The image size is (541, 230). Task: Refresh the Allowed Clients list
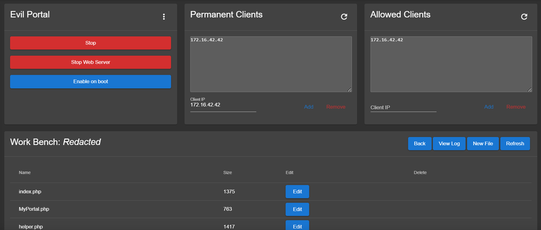pos(524,17)
